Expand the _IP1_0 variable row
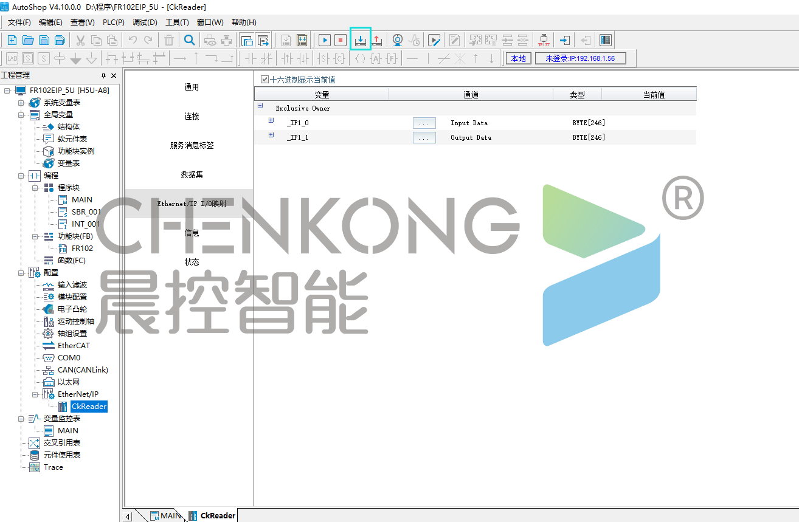The width and height of the screenshot is (799, 522). [x=271, y=120]
